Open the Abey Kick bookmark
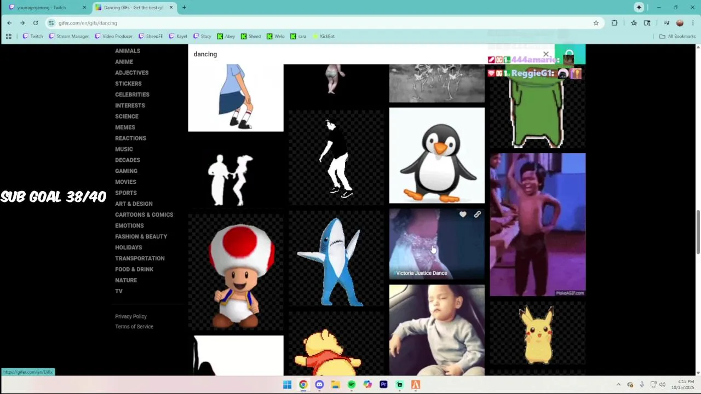 pyautogui.click(x=226, y=36)
